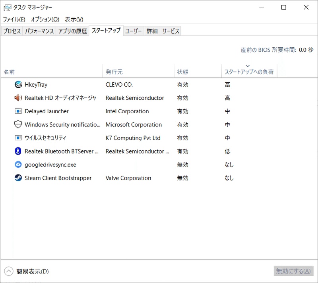The image size is (318, 283).
Task: Open the オプション(O) menu
Action: coord(45,19)
